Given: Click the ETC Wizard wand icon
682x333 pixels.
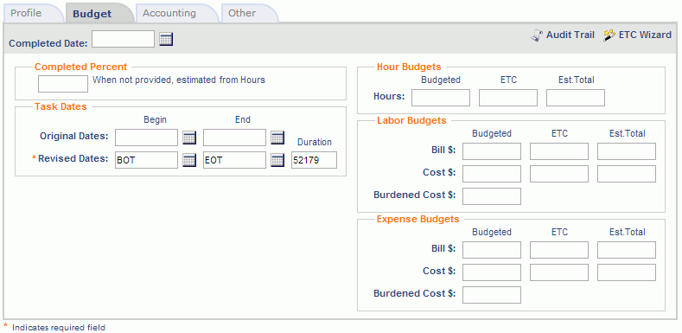Looking at the screenshot, I should (609, 35).
